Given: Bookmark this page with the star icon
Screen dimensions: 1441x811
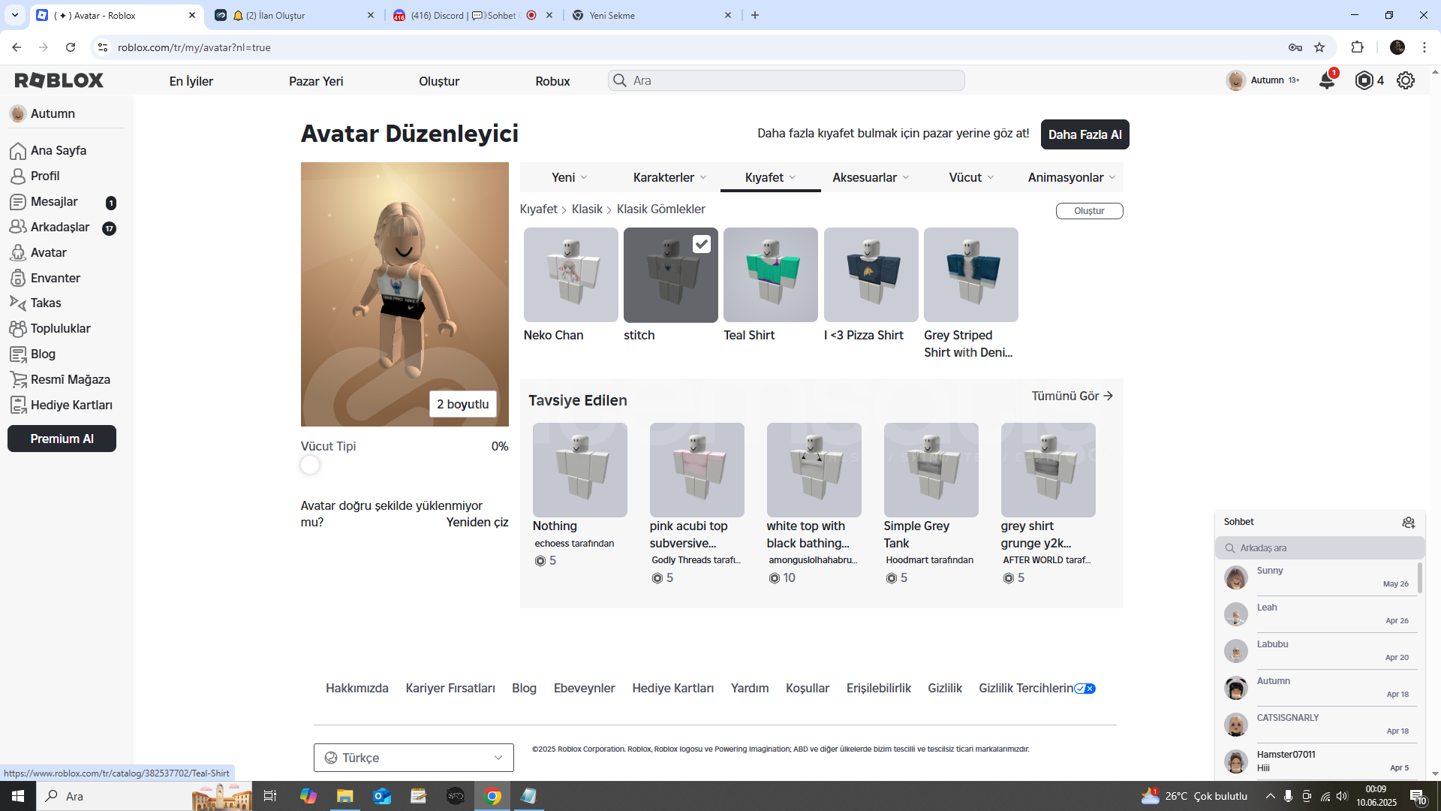Looking at the screenshot, I should [x=1319, y=47].
